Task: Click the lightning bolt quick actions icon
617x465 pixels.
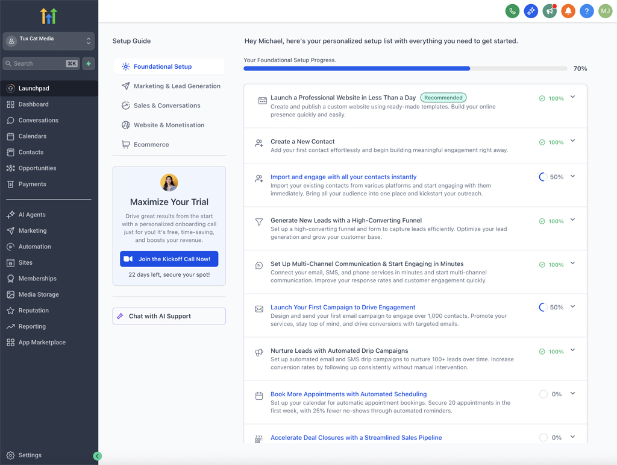Action: tap(89, 63)
